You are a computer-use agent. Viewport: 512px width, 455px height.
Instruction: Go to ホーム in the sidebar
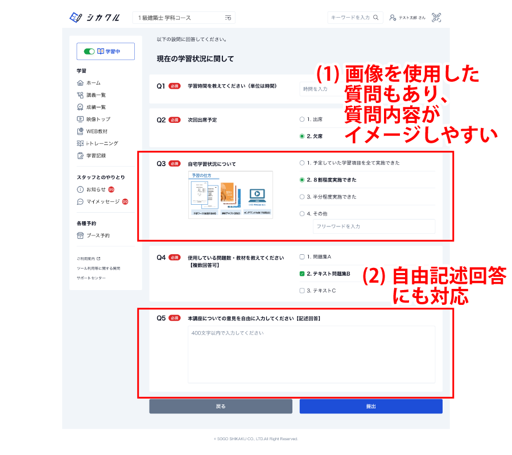pos(93,83)
